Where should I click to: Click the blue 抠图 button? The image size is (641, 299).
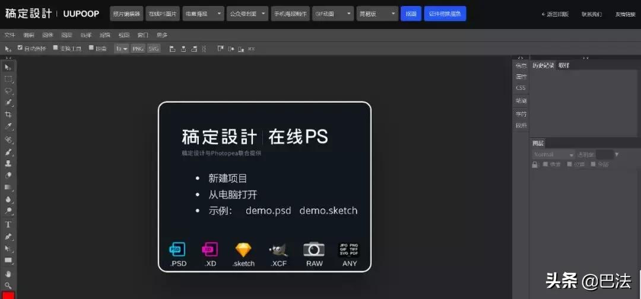pos(411,14)
